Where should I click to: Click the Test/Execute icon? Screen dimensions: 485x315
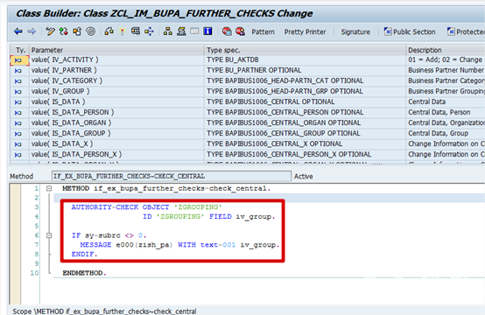click(x=136, y=31)
